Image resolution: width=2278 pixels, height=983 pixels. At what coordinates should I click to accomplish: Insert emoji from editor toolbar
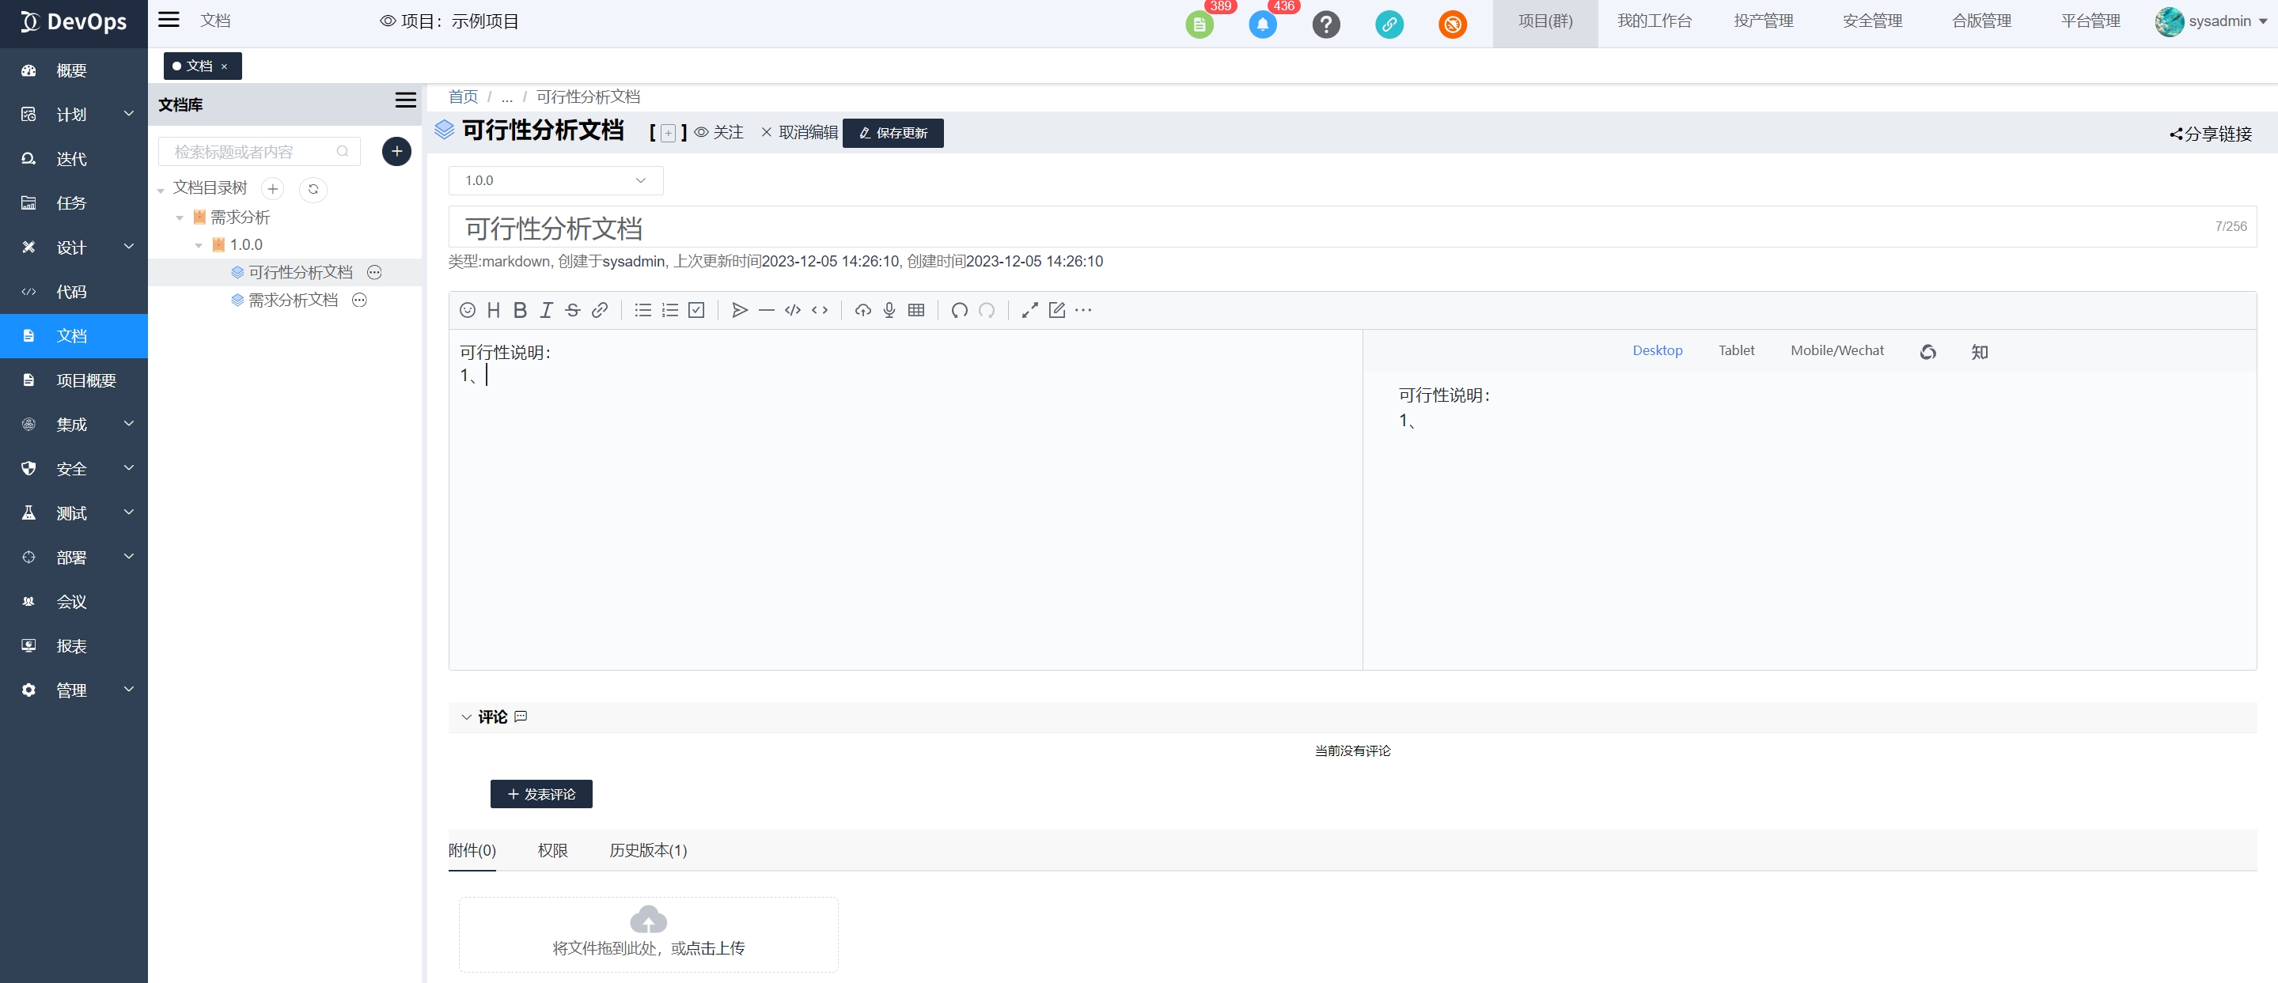point(468,310)
